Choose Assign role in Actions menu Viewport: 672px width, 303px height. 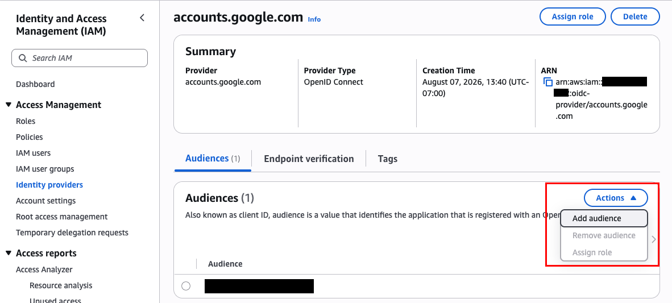click(x=603, y=252)
